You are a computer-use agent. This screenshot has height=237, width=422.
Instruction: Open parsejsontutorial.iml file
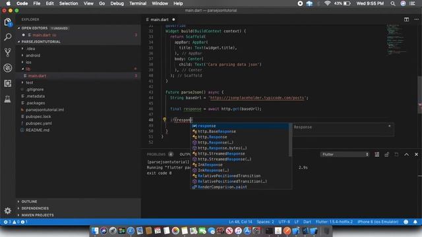[x=45, y=110]
